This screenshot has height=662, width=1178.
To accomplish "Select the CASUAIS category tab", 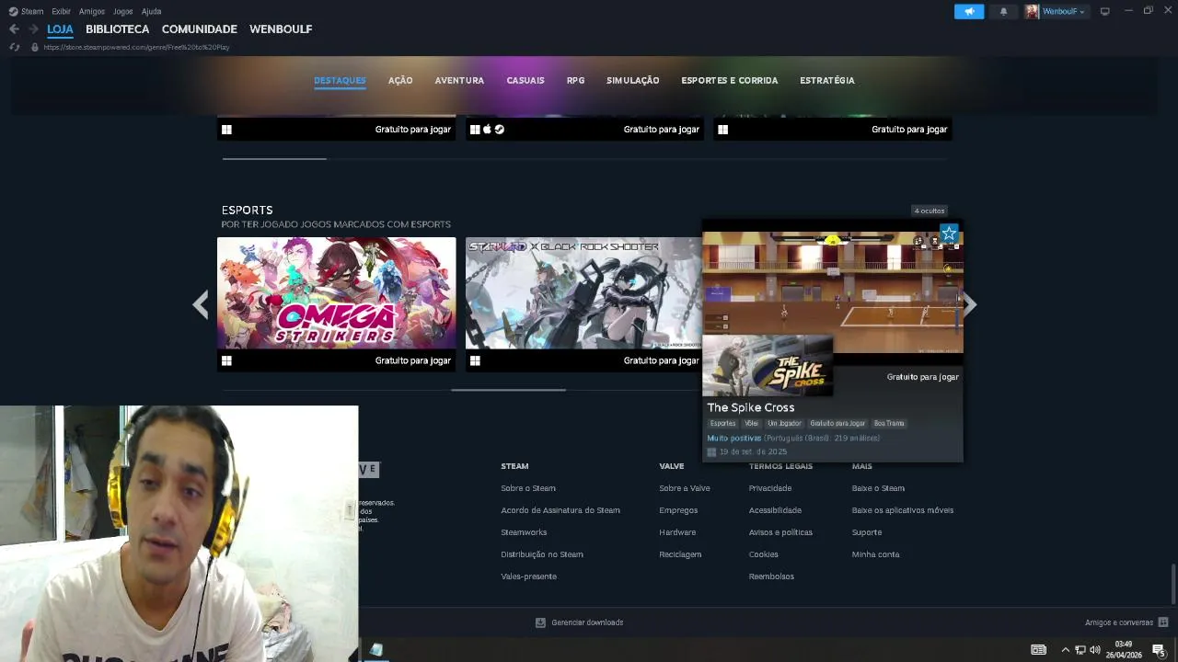I will click(525, 80).
